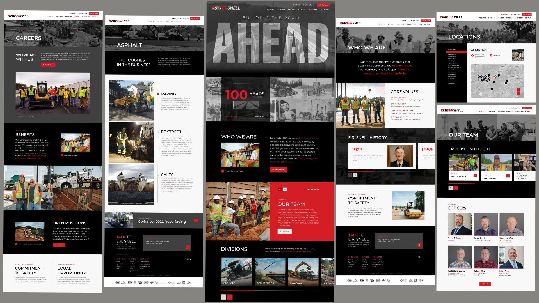Expand Divisions menu on Asphalt page
The height and width of the screenshot is (303, 539).
pos(161,22)
